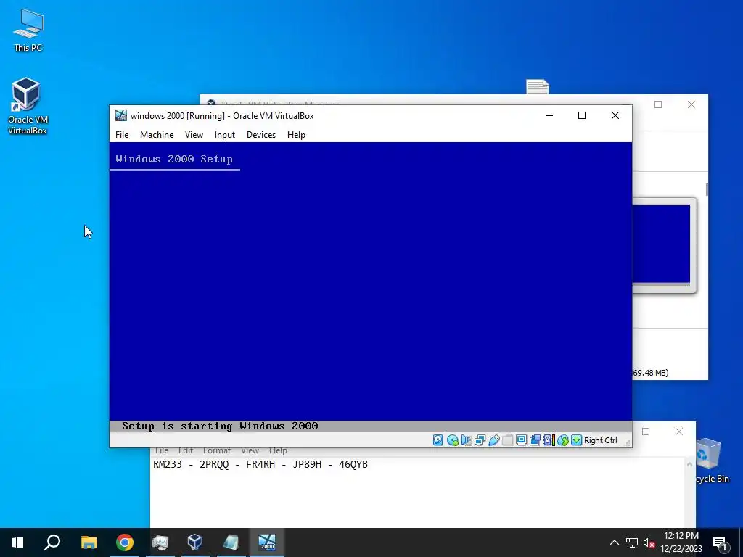Click the hard disk activity status icon
This screenshot has width=743, height=557.
click(x=438, y=440)
